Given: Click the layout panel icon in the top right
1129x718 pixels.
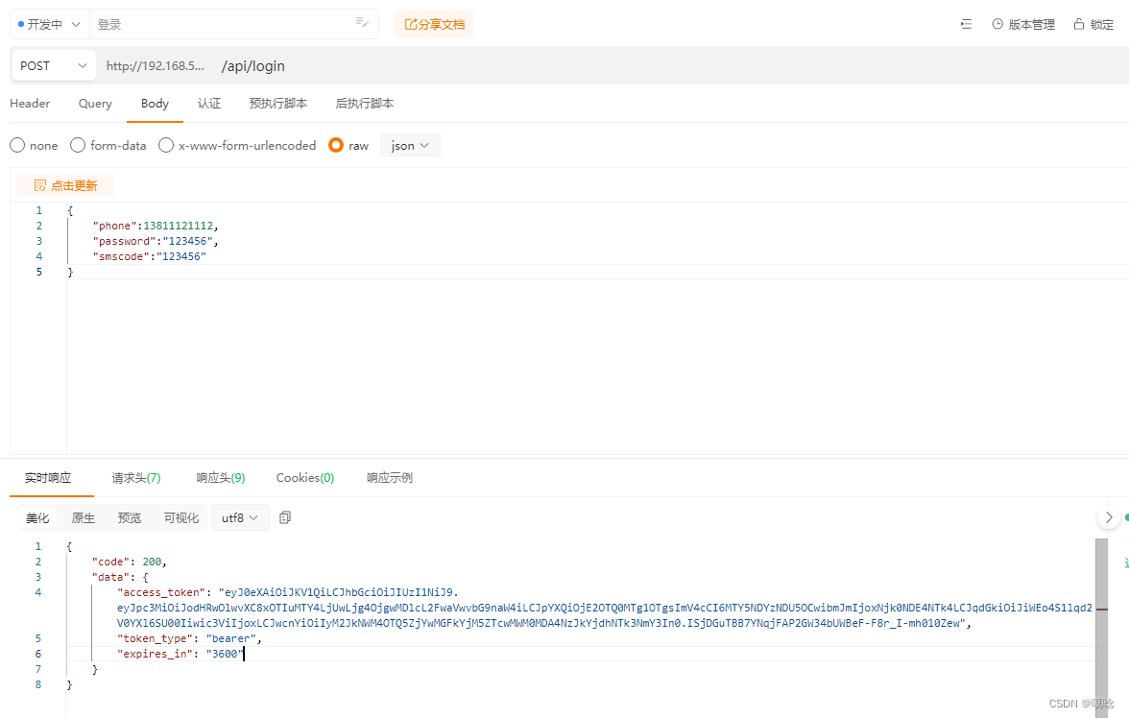Looking at the screenshot, I should coord(966,24).
